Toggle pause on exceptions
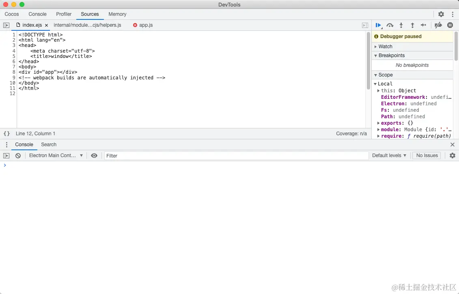 coord(450,25)
